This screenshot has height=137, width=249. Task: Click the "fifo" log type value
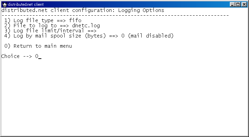pyautogui.click(x=75, y=20)
